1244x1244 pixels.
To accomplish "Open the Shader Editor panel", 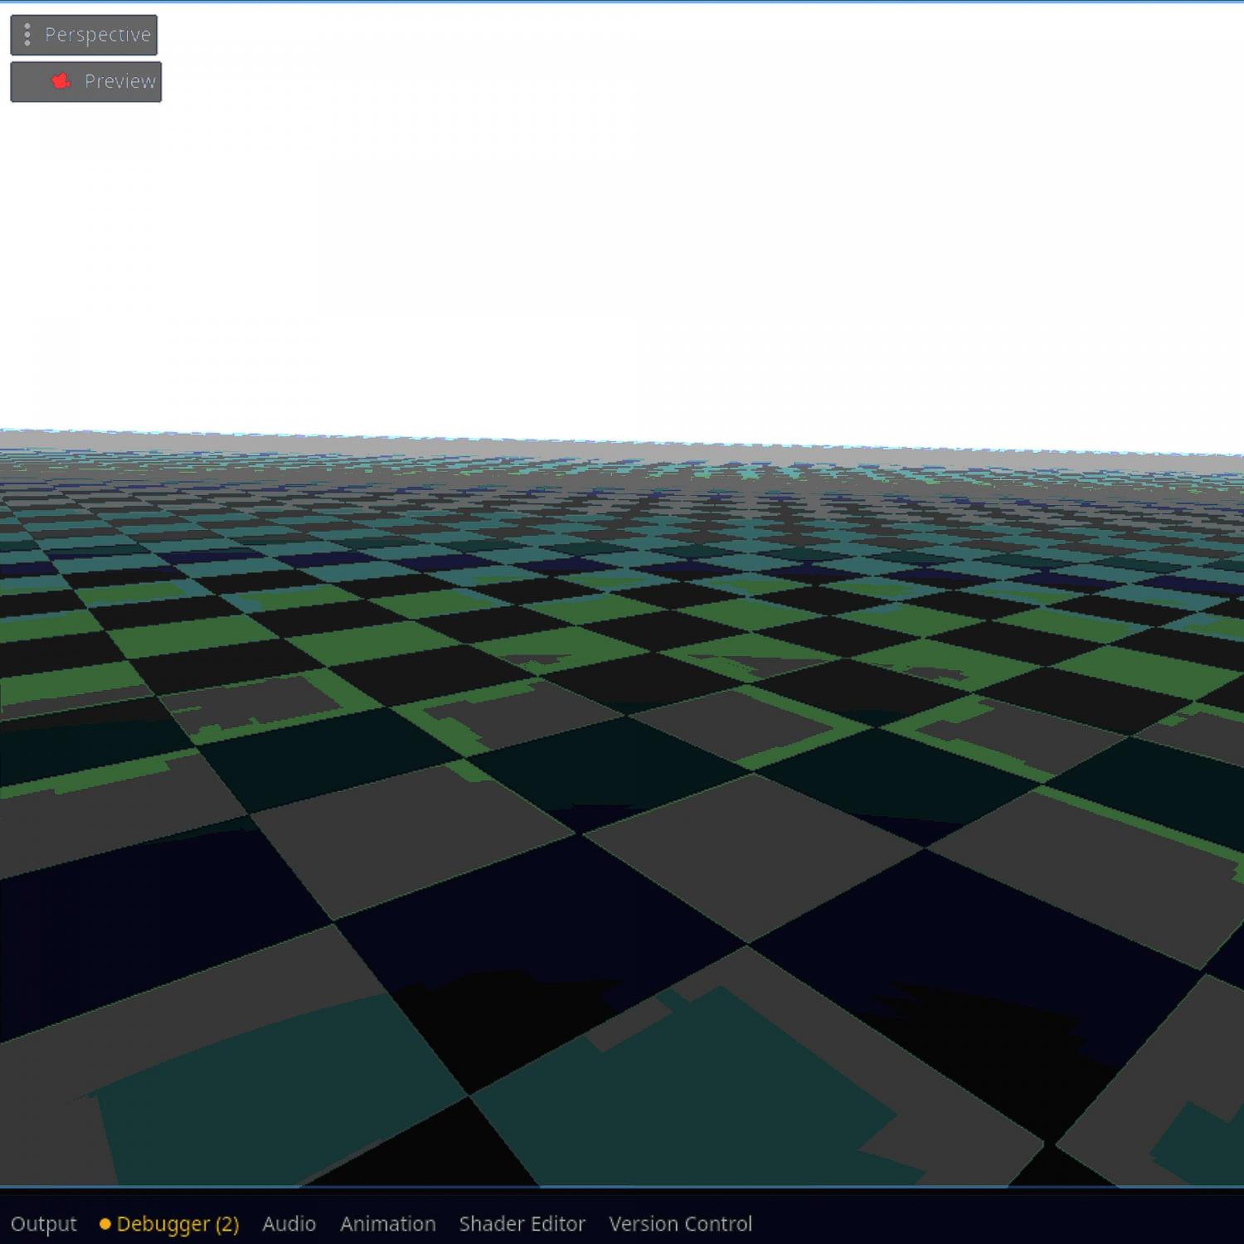I will [522, 1223].
